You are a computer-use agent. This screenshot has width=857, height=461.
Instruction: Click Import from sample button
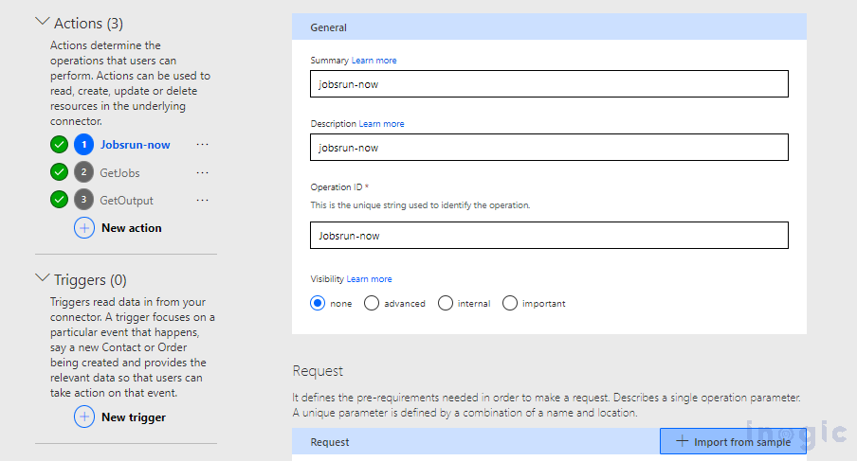click(x=733, y=441)
